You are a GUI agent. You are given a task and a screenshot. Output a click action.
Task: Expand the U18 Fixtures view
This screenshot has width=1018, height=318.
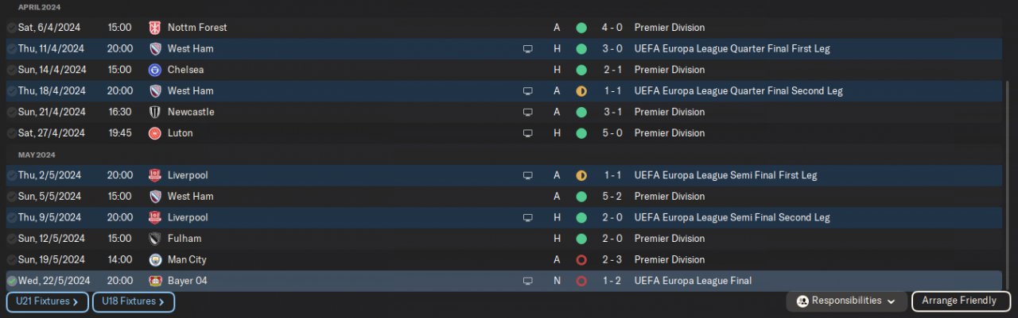point(133,301)
